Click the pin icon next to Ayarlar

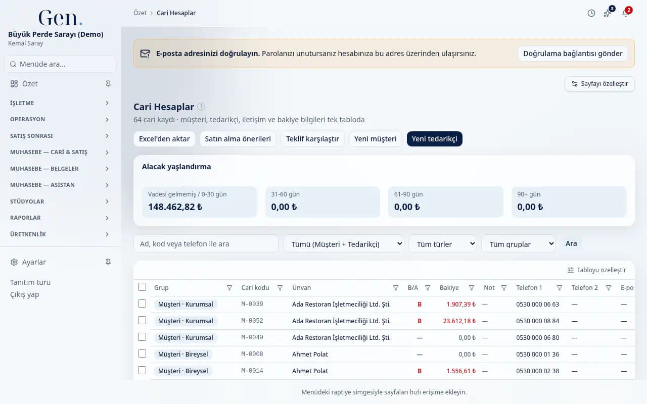[108, 262]
